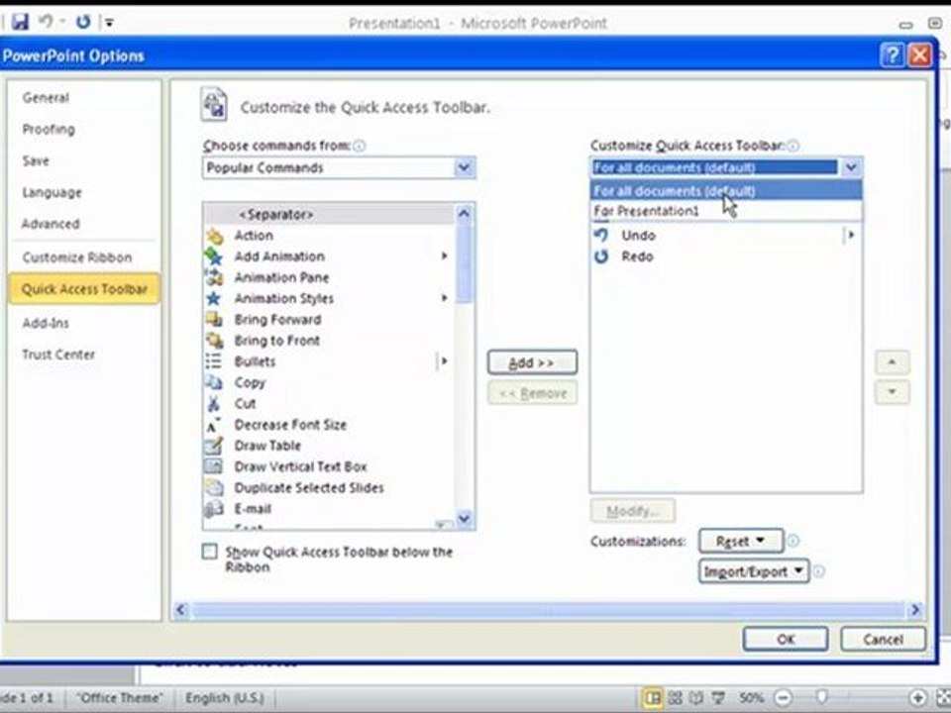Click the Redo icon in the title bar
The height and width of the screenshot is (713, 951).
click(83, 22)
